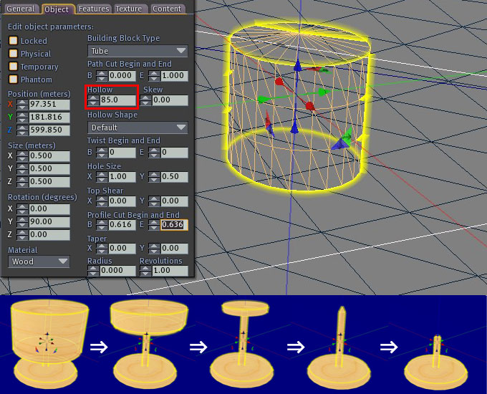Click the Top Shear Y spinner arrows

[x=154, y=201]
